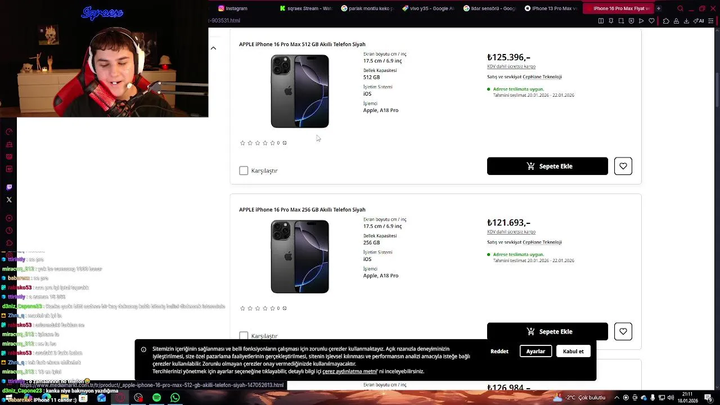Click the search tabs magnifier icon
720x405 pixels.
pos(680,8)
